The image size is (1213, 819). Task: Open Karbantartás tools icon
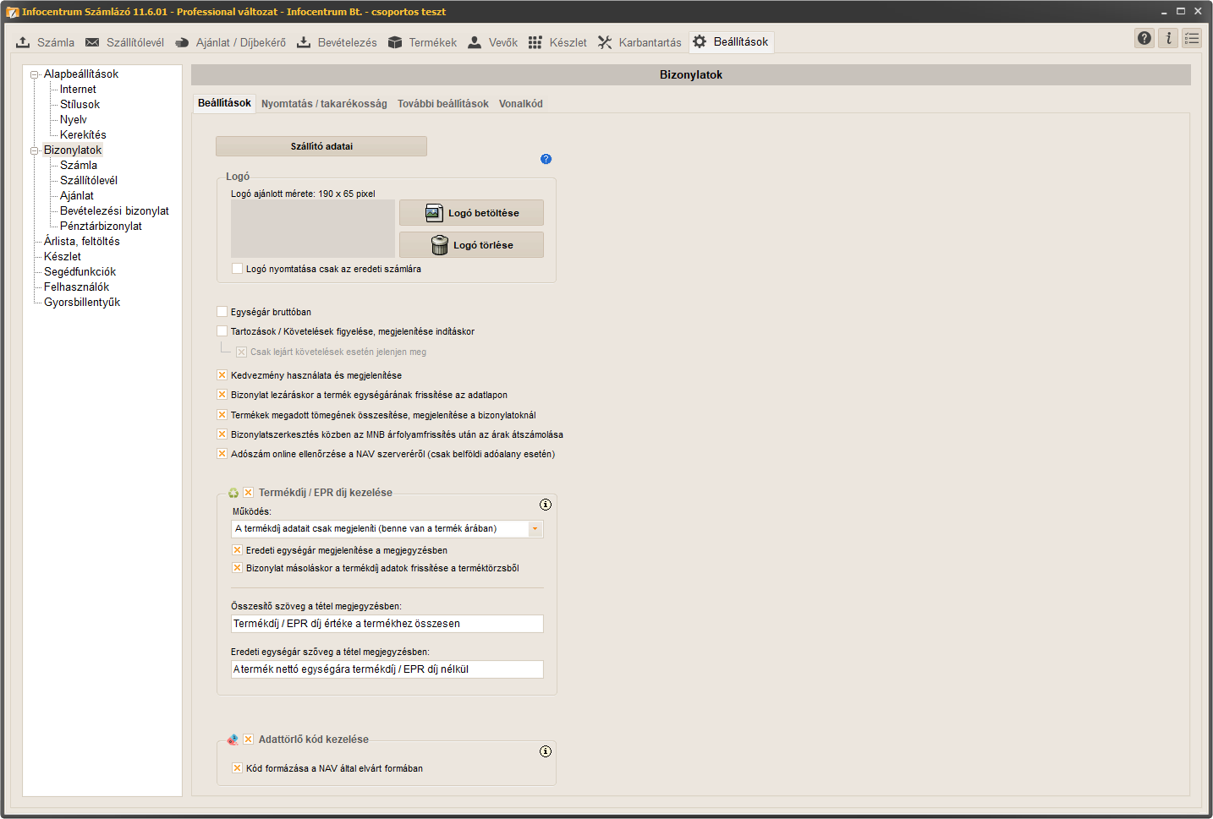coord(605,42)
